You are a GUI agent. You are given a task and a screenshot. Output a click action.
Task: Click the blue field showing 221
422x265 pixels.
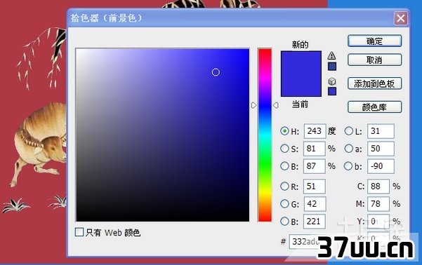tap(315, 222)
